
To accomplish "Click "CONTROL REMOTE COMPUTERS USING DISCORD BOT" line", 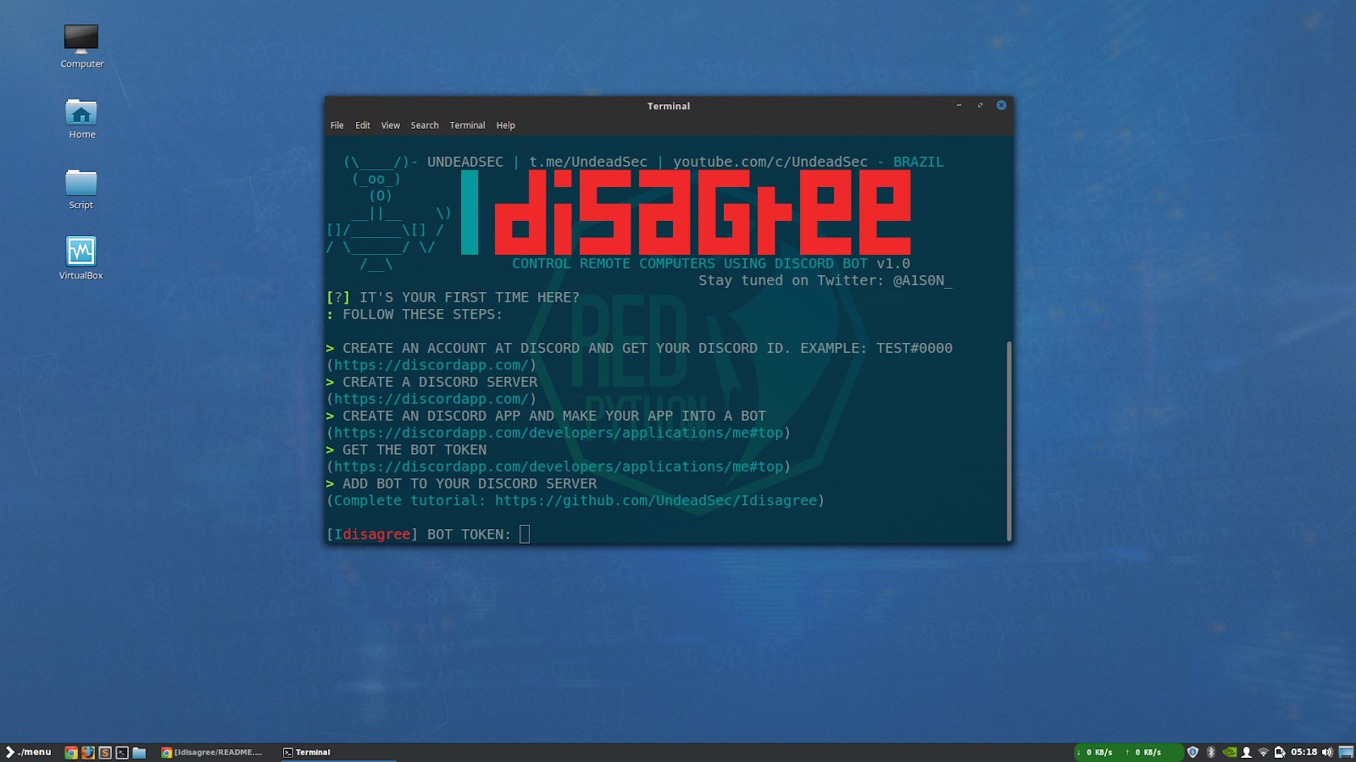I will (690, 263).
